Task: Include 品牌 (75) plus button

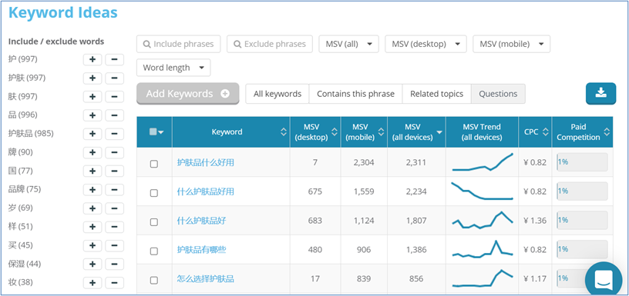Action: point(92,189)
